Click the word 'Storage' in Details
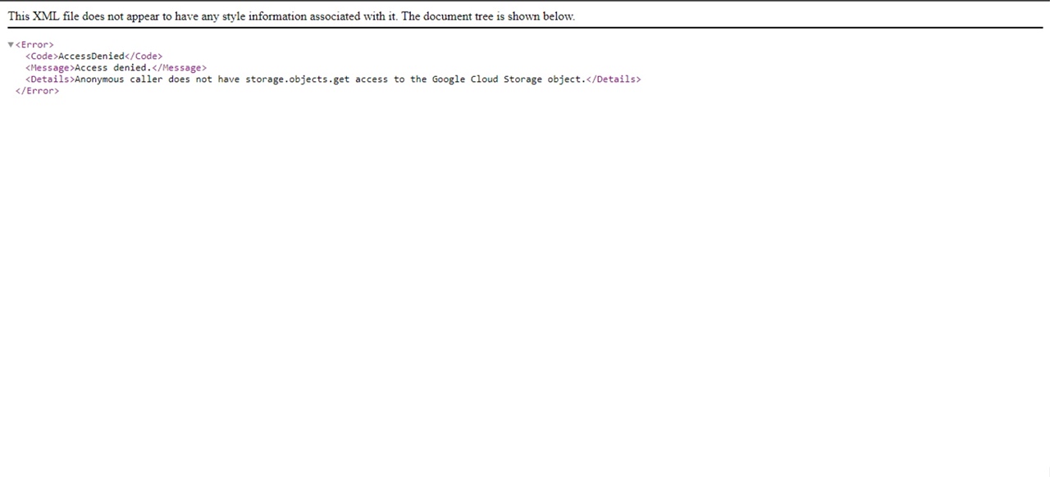 (x=523, y=79)
